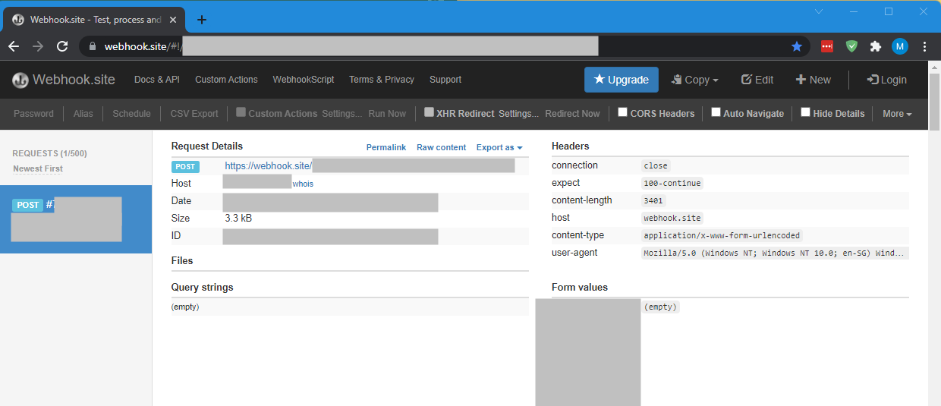This screenshot has height=406, width=941.
Task: Click Schedule in the toolbar
Action: [132, 114]
